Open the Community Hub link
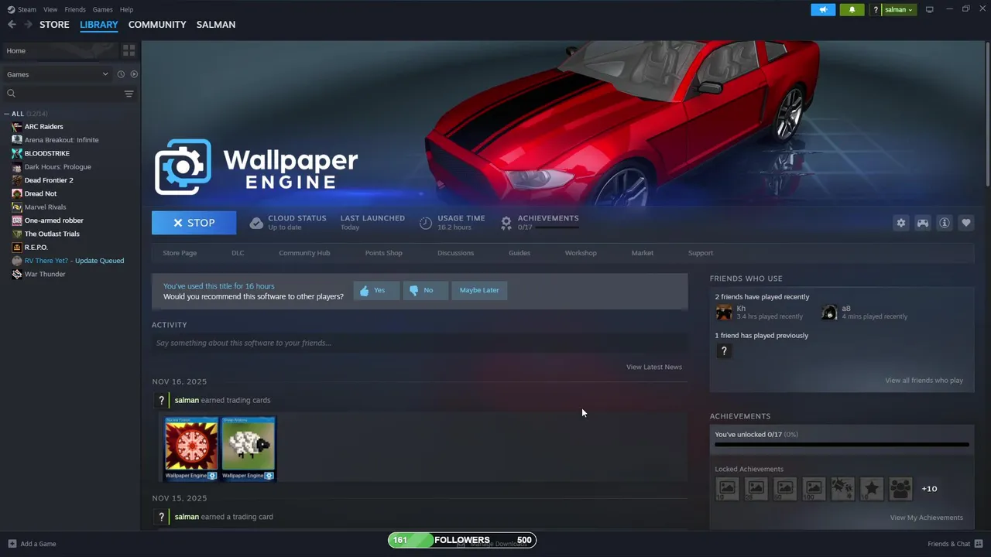991x557 pixels. click(x=304, y=253)
